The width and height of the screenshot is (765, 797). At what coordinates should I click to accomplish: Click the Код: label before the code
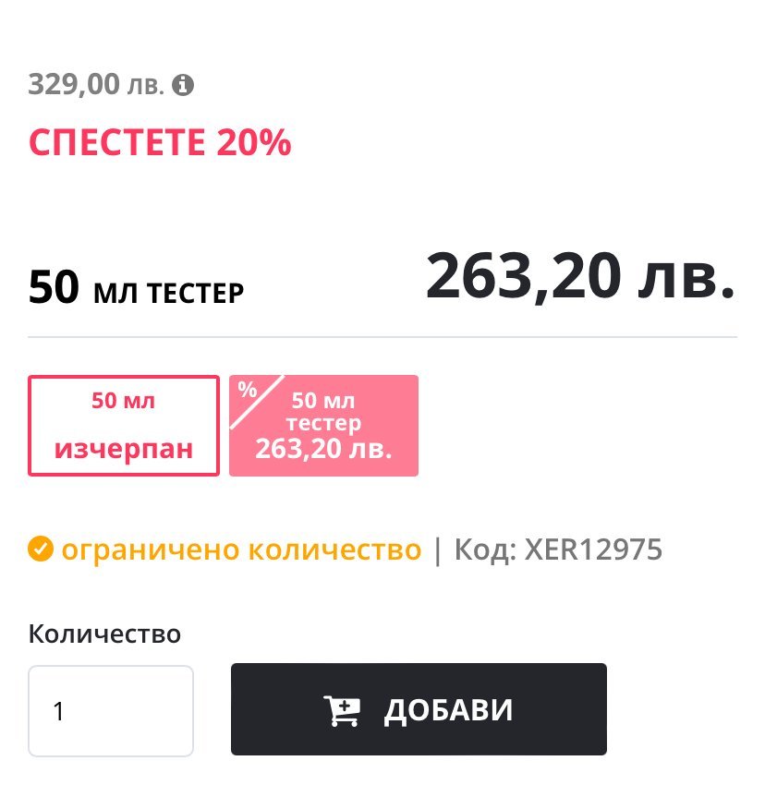click(484, 550)
